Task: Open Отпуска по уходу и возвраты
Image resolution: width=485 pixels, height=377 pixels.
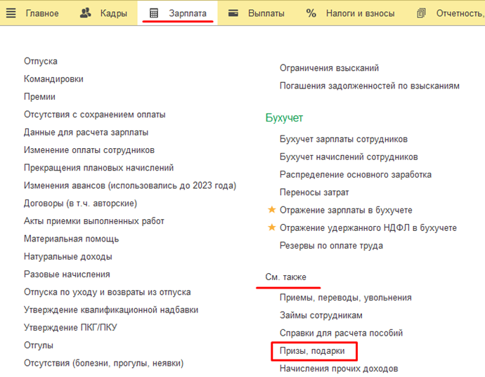Action: pos(108,292)
